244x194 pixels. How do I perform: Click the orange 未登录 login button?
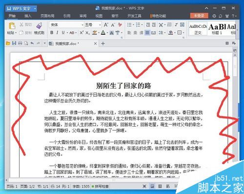click(199, 16)
